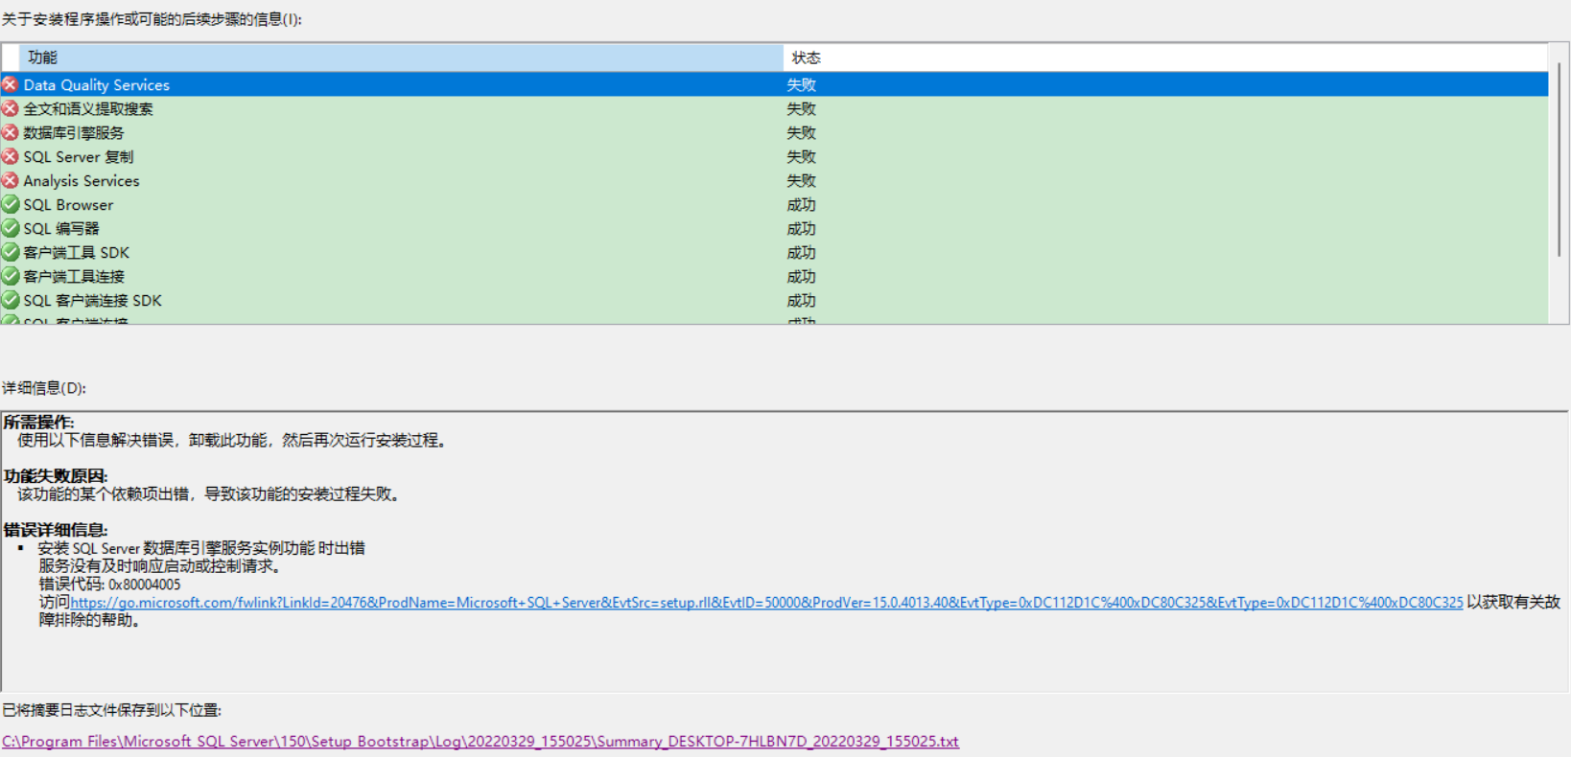Click the green check icon for 客户端工具 SDK
Image resolution: width=1571 pixels, height=757 pixels.
coord(11,252)
